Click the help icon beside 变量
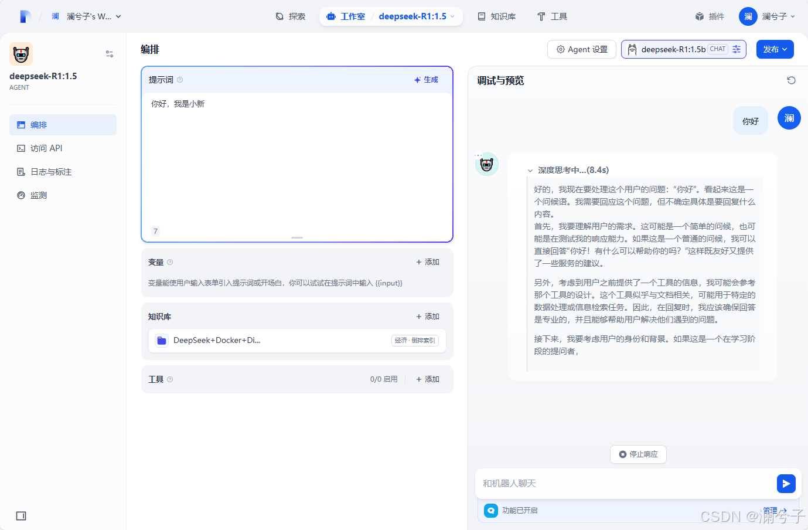The height and width of the screenshot is (530, 808). 170,262
